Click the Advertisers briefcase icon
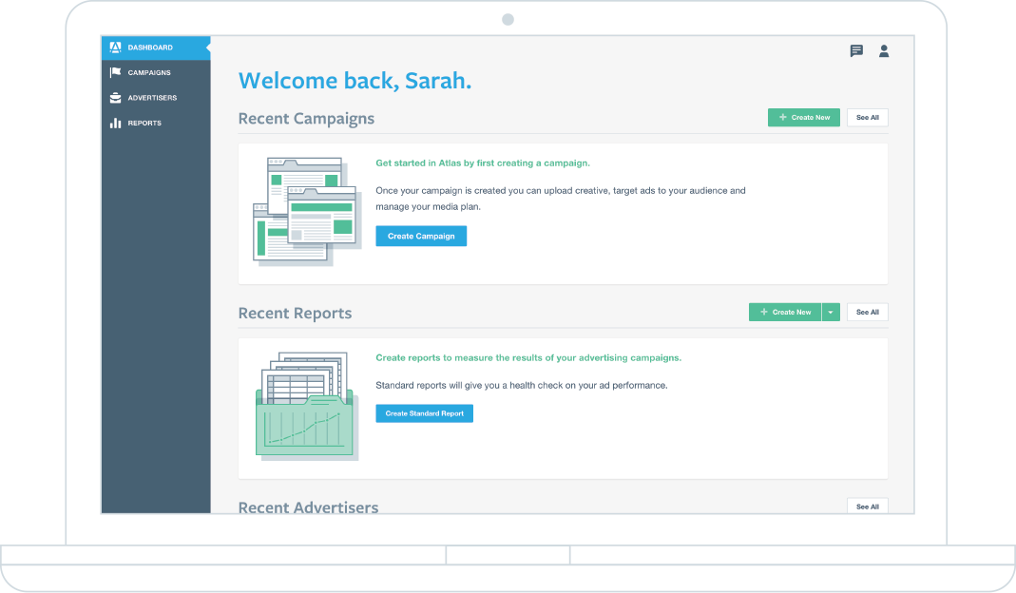Screen dimensions: 1016x593 pyautogui.click(x=115, y=97)
